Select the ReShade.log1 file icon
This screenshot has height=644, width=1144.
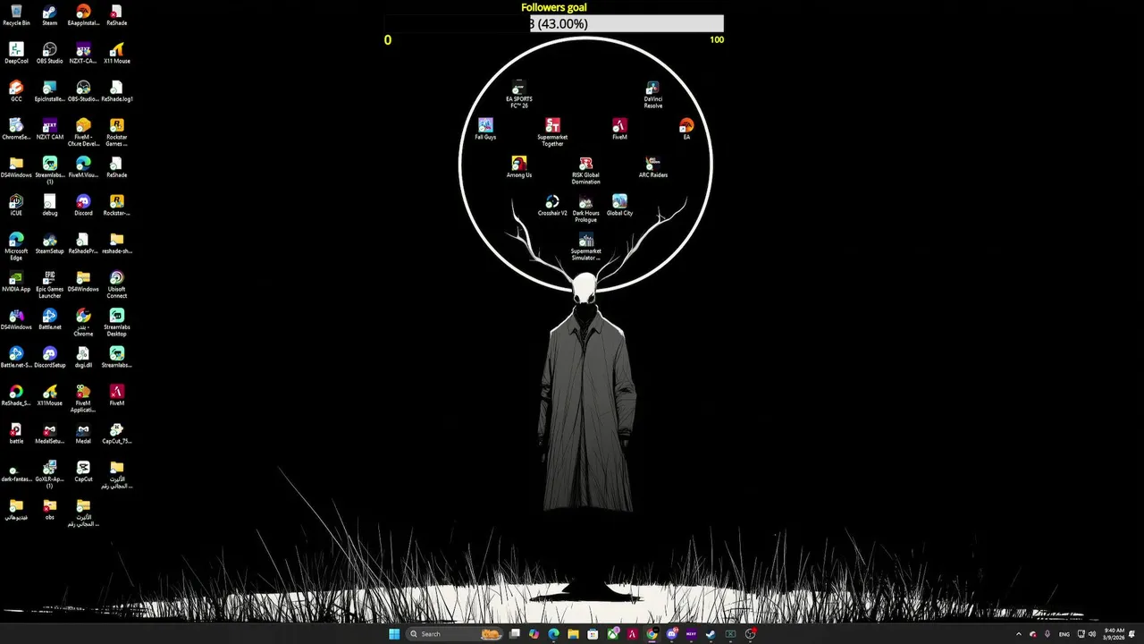click(x=117, y=91)
